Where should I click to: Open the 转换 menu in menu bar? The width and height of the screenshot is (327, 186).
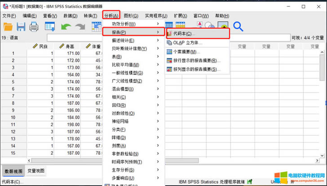pyautogui.click(x=90, y=16)
